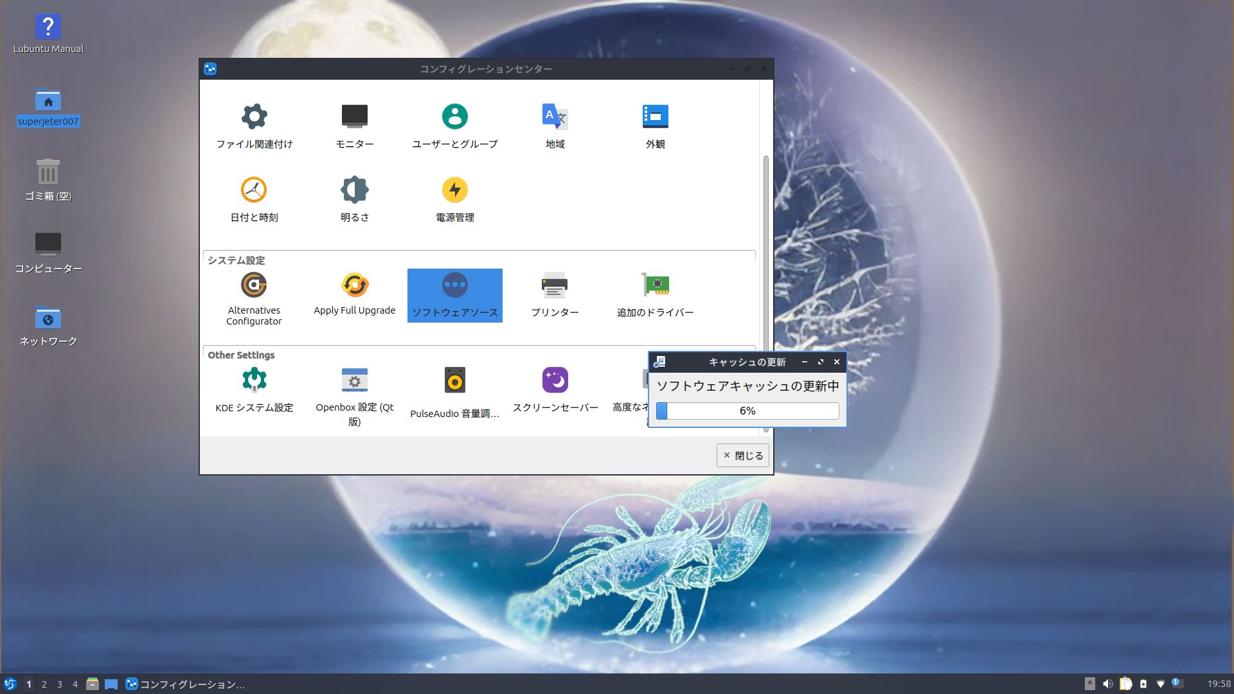Switch to workspace 2 in taskbar
This screenshot has width=1234, height=694.
[x=44, y=684]
